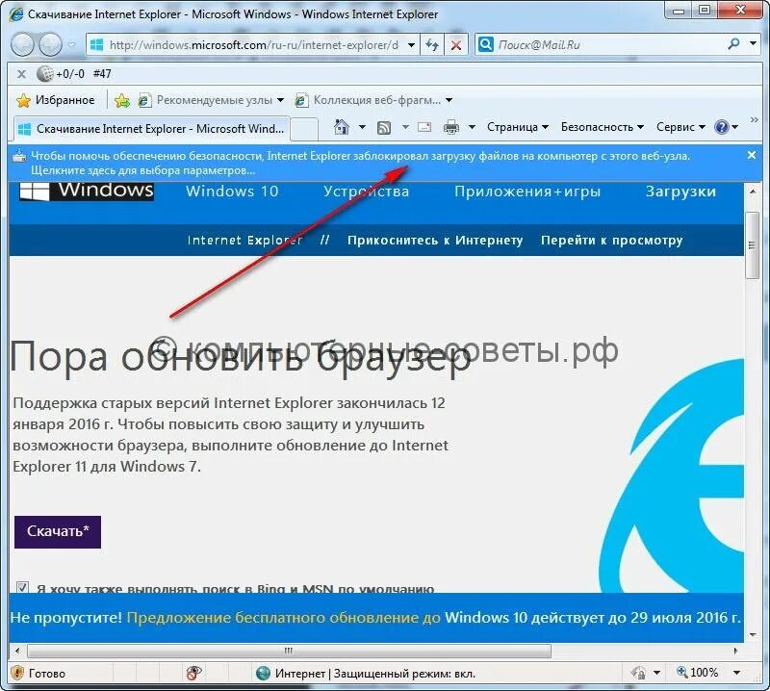Viewport: 770px width, 691px height.
Task: Click the Refresh page icon
Action: (x=432, y=45)
